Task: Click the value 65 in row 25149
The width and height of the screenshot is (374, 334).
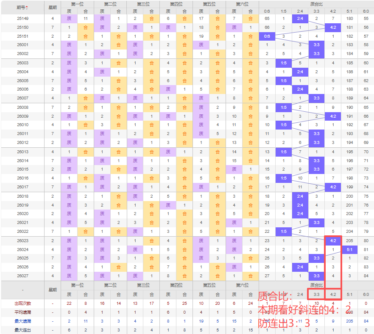Action: [x=267, y=19]
